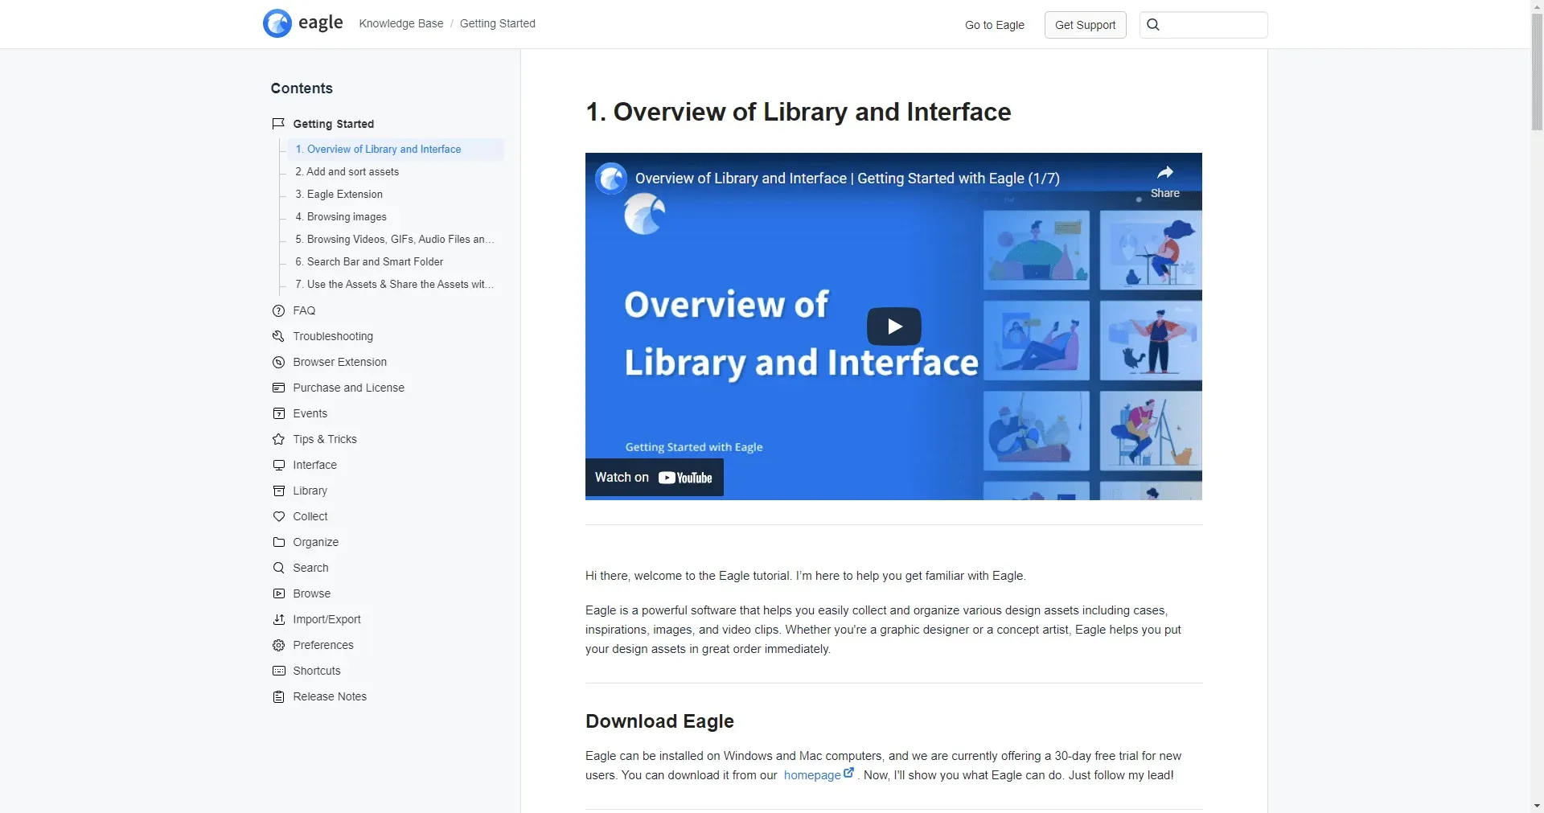This screenshot has width=1544, height=813.
Task: Open the homepage link in text
Action: [812, 775]
